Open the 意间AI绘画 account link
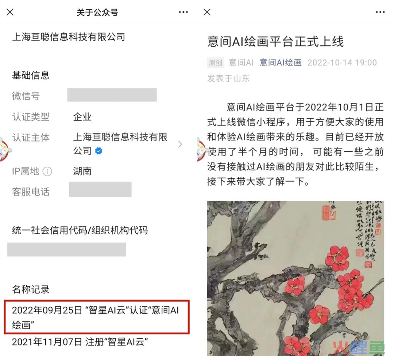 (281, 62)
